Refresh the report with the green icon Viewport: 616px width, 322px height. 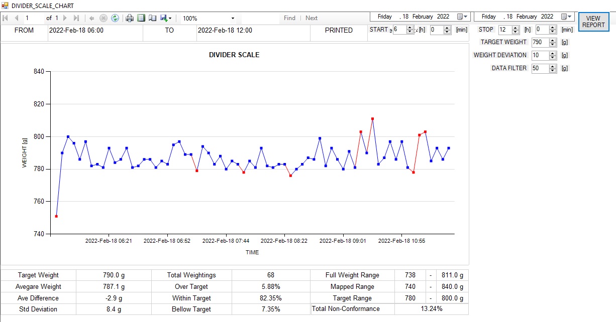[115, 18]
